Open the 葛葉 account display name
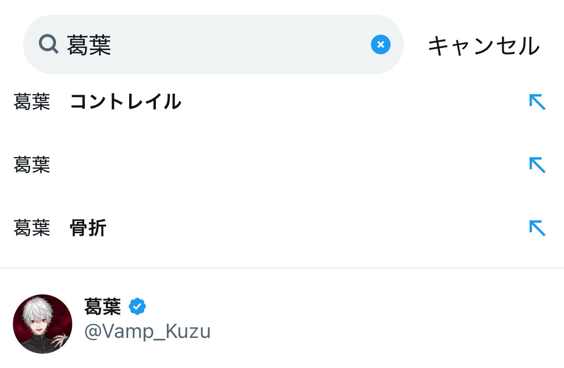Screen dimensions: 564x368 coord(102,306)
